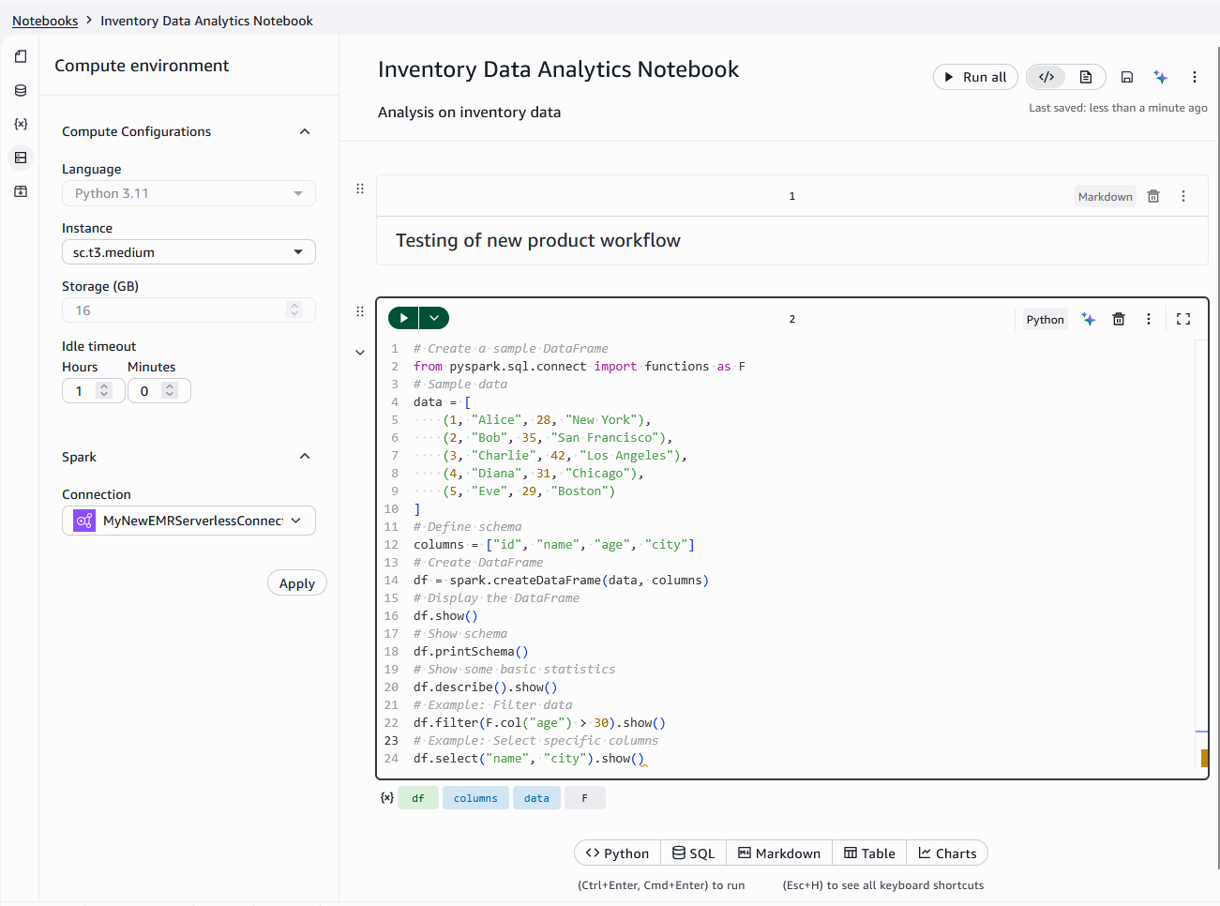Click the code editor vertical scrollbar

pyautogui.click(x=1201, y=553)
